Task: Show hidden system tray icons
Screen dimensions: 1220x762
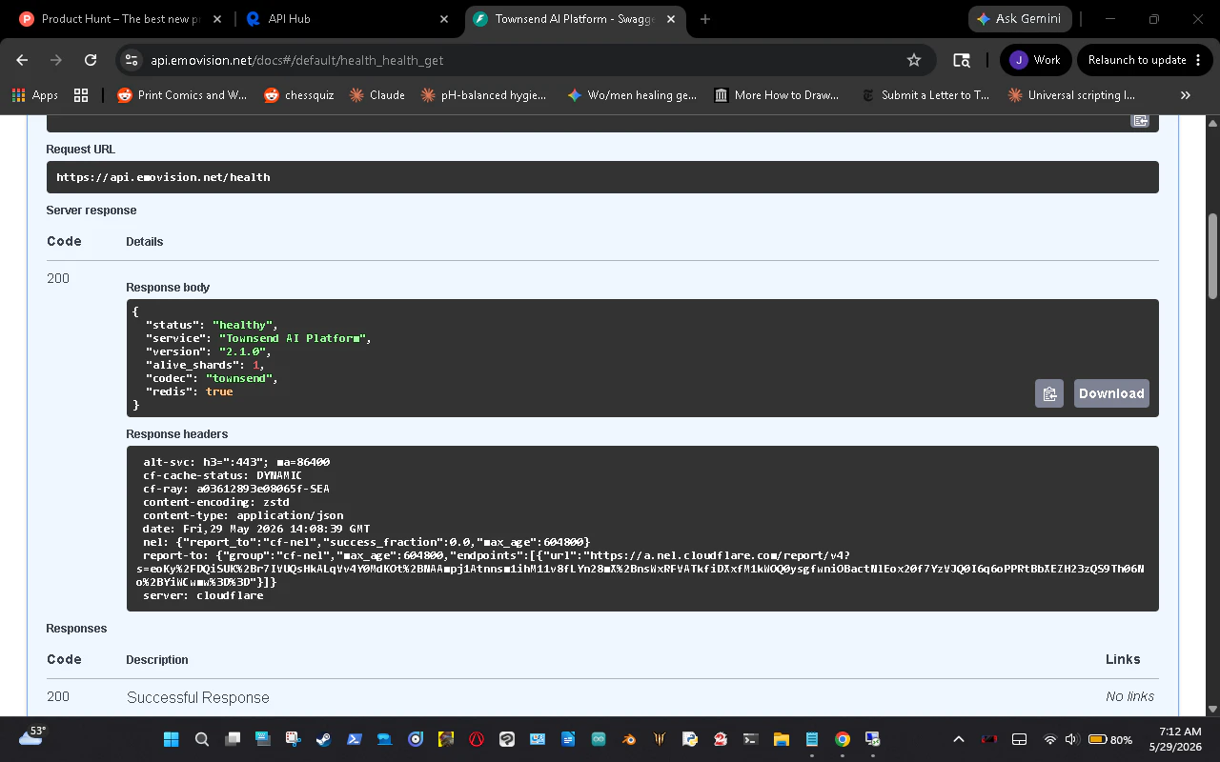Action: tap(959, 739)
